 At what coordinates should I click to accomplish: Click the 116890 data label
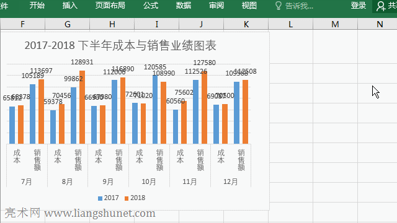click(x=123, y=69)
